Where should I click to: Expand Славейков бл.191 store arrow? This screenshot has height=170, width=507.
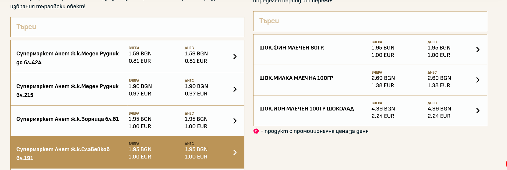[x=235, y=152]
